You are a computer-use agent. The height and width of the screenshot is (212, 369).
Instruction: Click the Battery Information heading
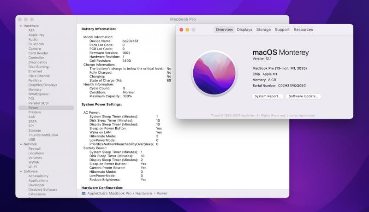click(x=99, y=29)
